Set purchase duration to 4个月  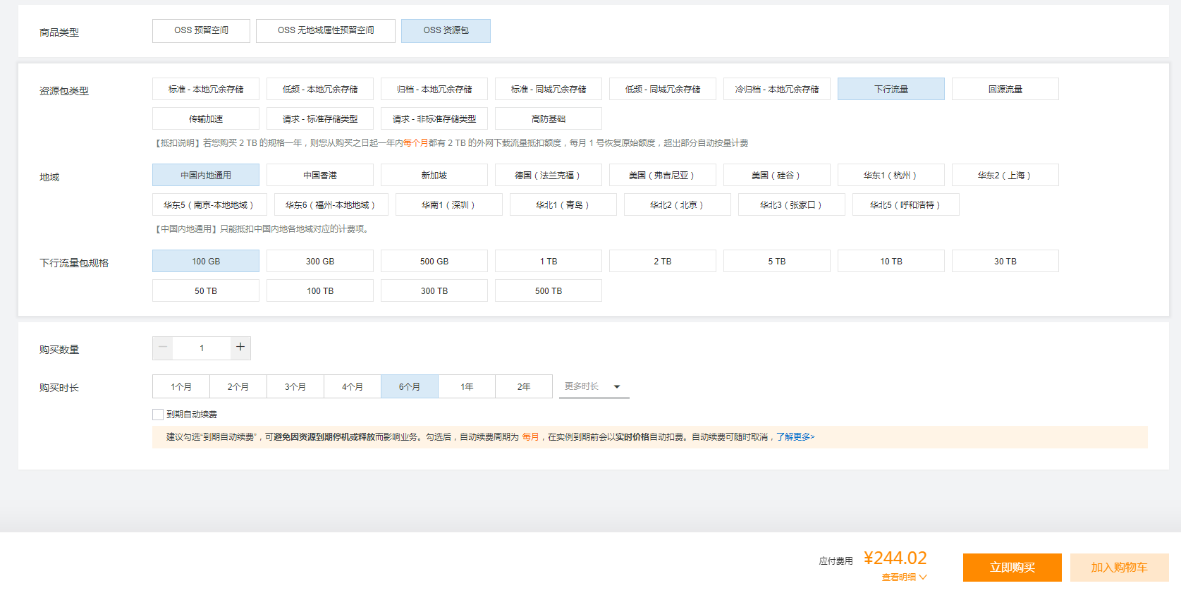click(x=353, y=386)
